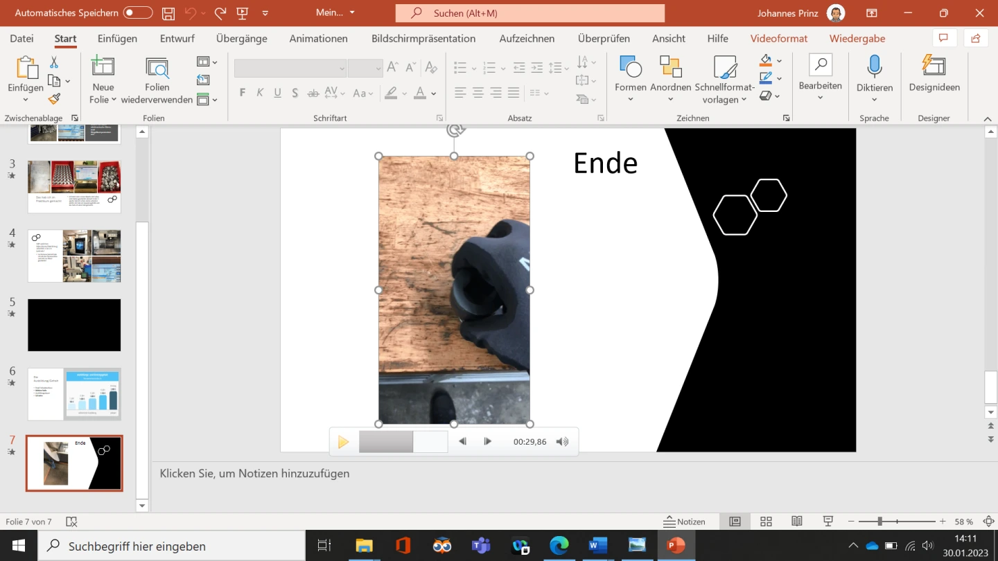Select slide 5 thumbnail
Screen dimensions: 998x561
click(74, 325)
